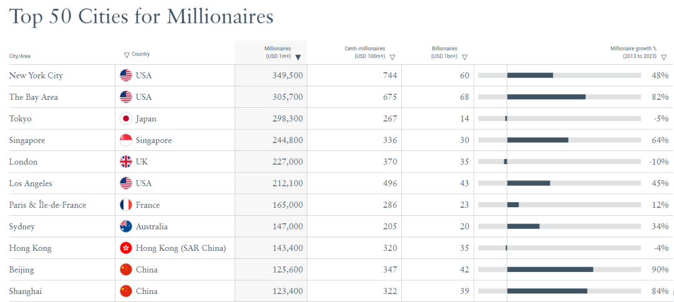The image size is (674, 302).
Task: Click the Hong Kong flag icon
Action: pos(126,248)
